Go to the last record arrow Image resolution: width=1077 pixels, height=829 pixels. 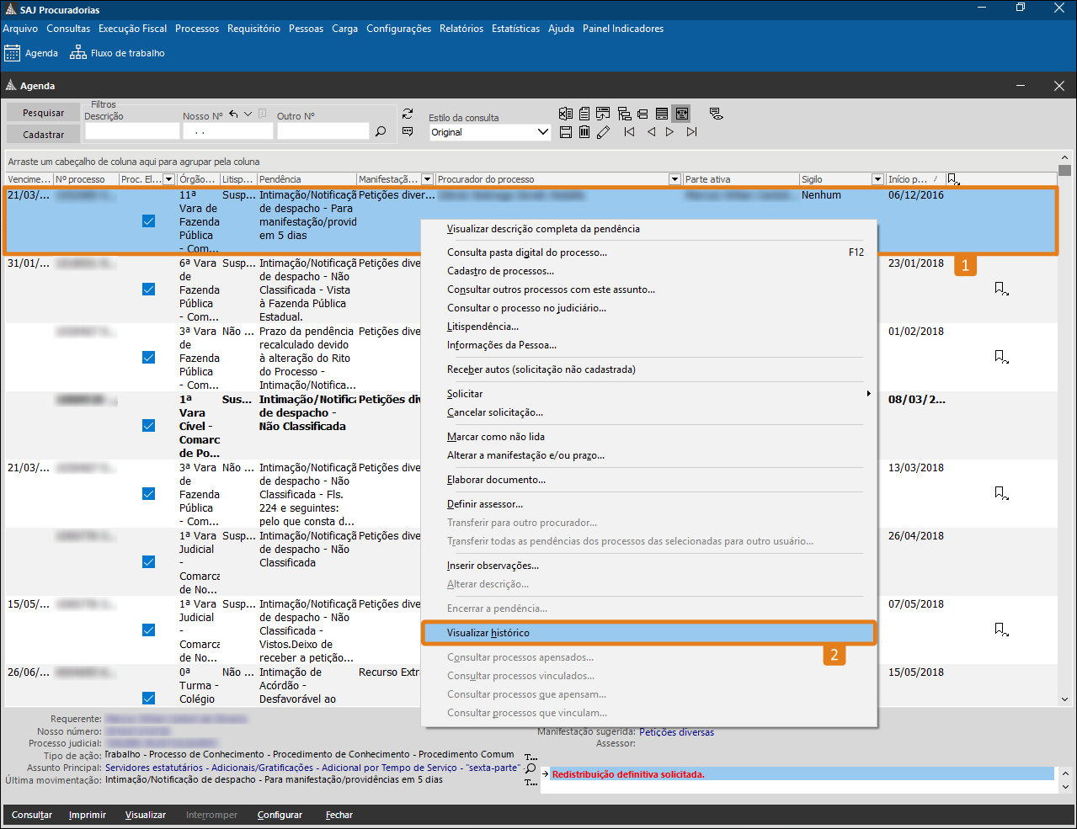coord(691,132)
